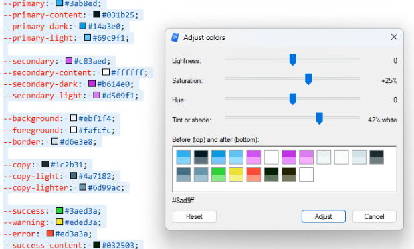Click the swatch next to #6d99ac
This screenshot has height=249, width=414.
[83, 187]
